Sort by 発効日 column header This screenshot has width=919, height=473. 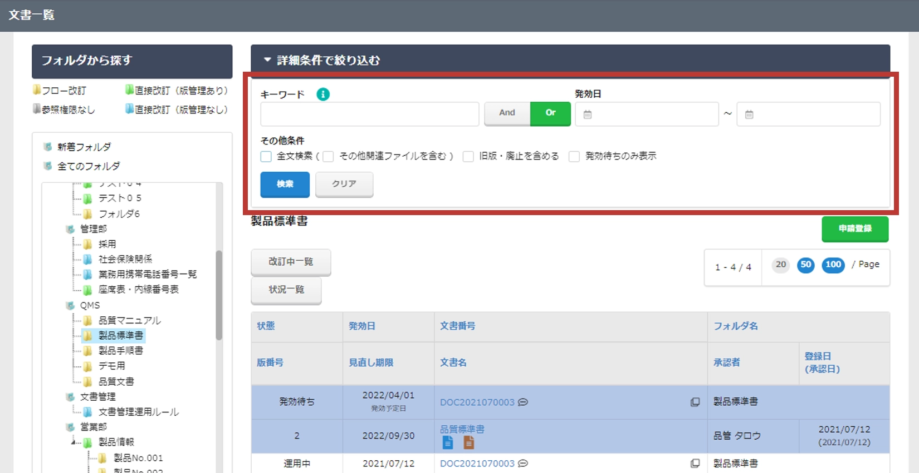[x=362, y=326]
